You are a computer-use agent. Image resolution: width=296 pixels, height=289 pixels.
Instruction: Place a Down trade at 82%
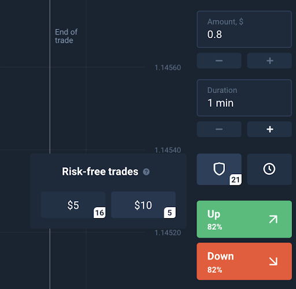click(244, 261)
